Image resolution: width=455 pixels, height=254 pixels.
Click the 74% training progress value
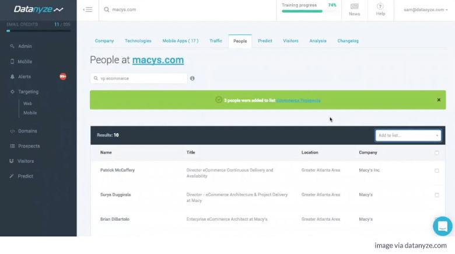[332, 5]
